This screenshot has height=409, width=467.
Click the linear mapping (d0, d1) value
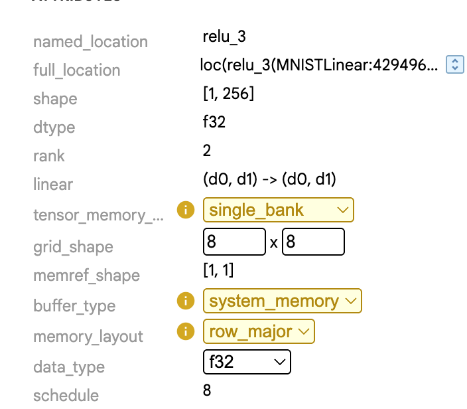(x=269, y=179)
